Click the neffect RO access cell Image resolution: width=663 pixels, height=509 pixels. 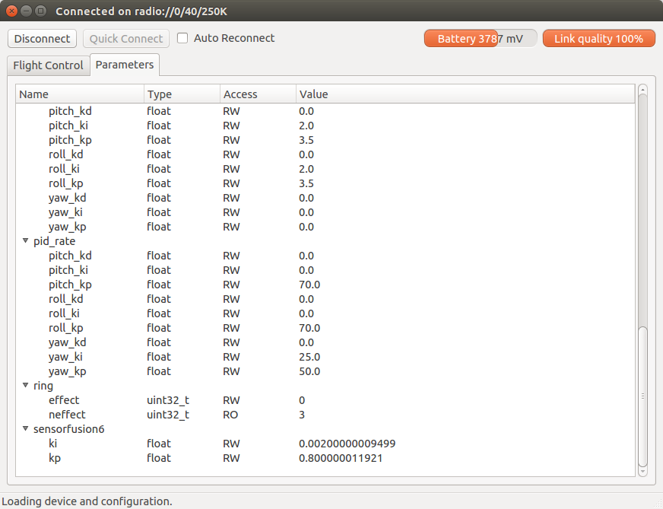[230, 415]
